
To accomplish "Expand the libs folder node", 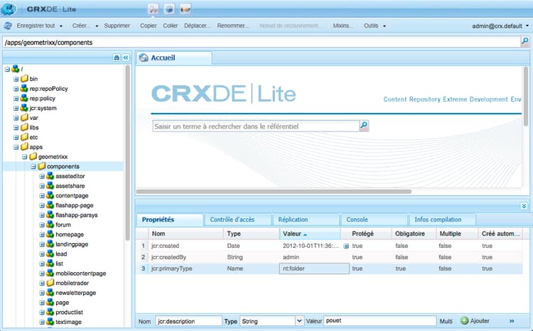I will pyautogui.click(x=16, y=128).
